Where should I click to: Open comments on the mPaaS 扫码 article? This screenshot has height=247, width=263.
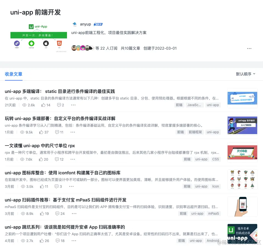57,214
